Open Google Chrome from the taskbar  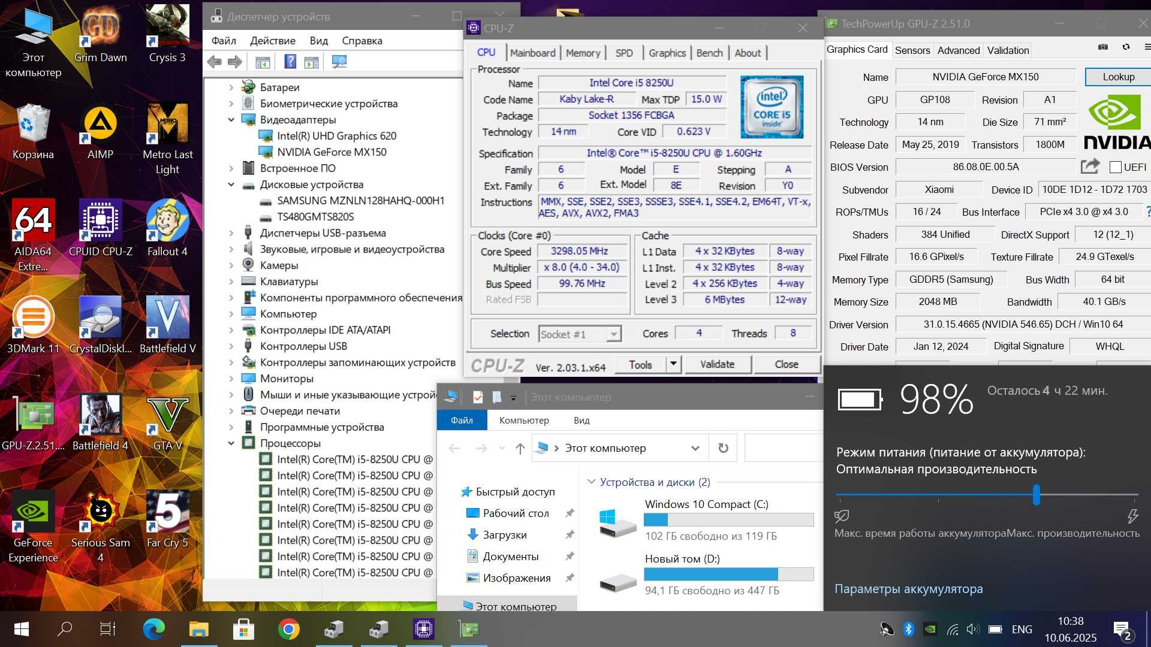(x=289, y=629)
